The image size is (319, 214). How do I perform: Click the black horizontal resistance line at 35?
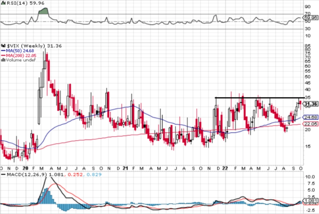pos(260,98)
